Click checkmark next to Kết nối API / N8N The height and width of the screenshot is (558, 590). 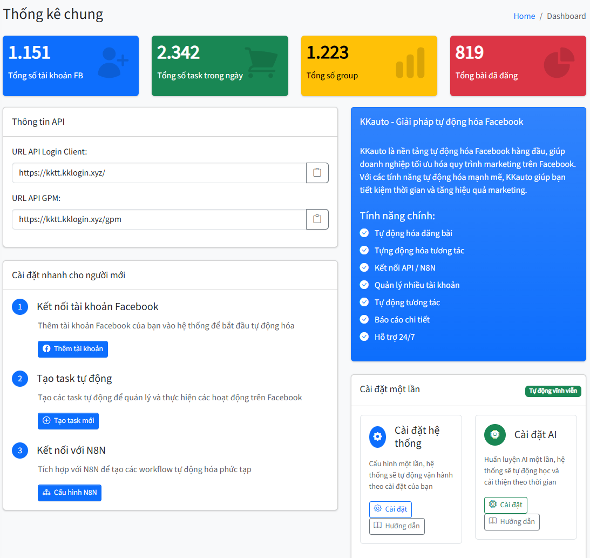click(364, 268)
